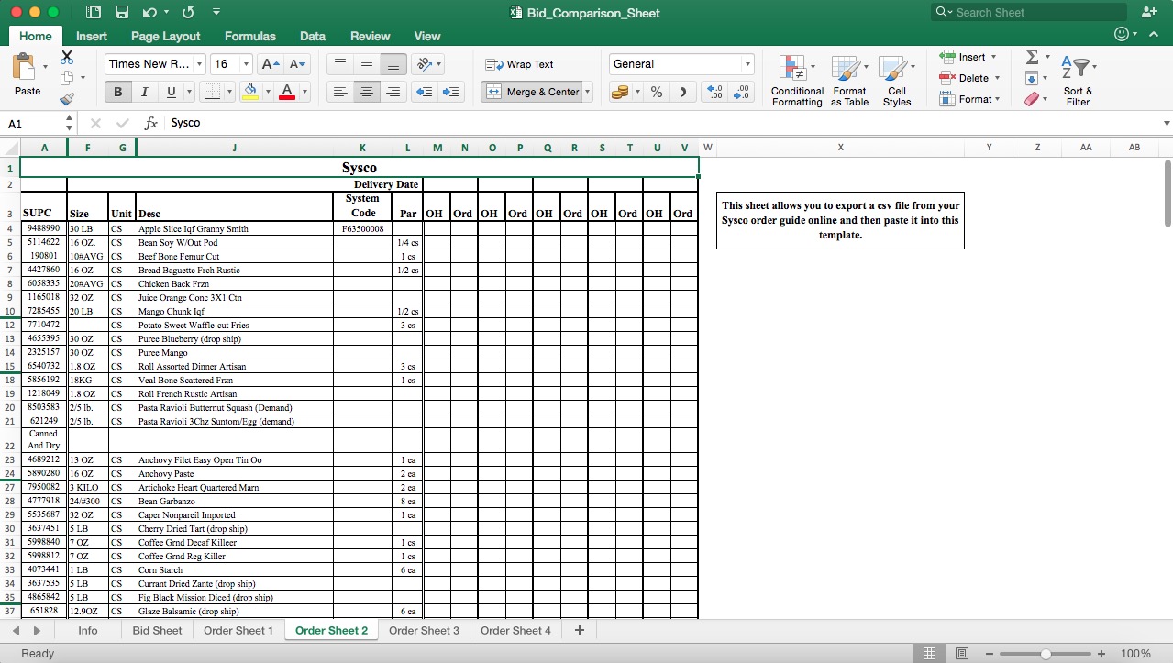Click the text Orientation icon
Screen dimensions: 1173x663
tap(423, 64)
